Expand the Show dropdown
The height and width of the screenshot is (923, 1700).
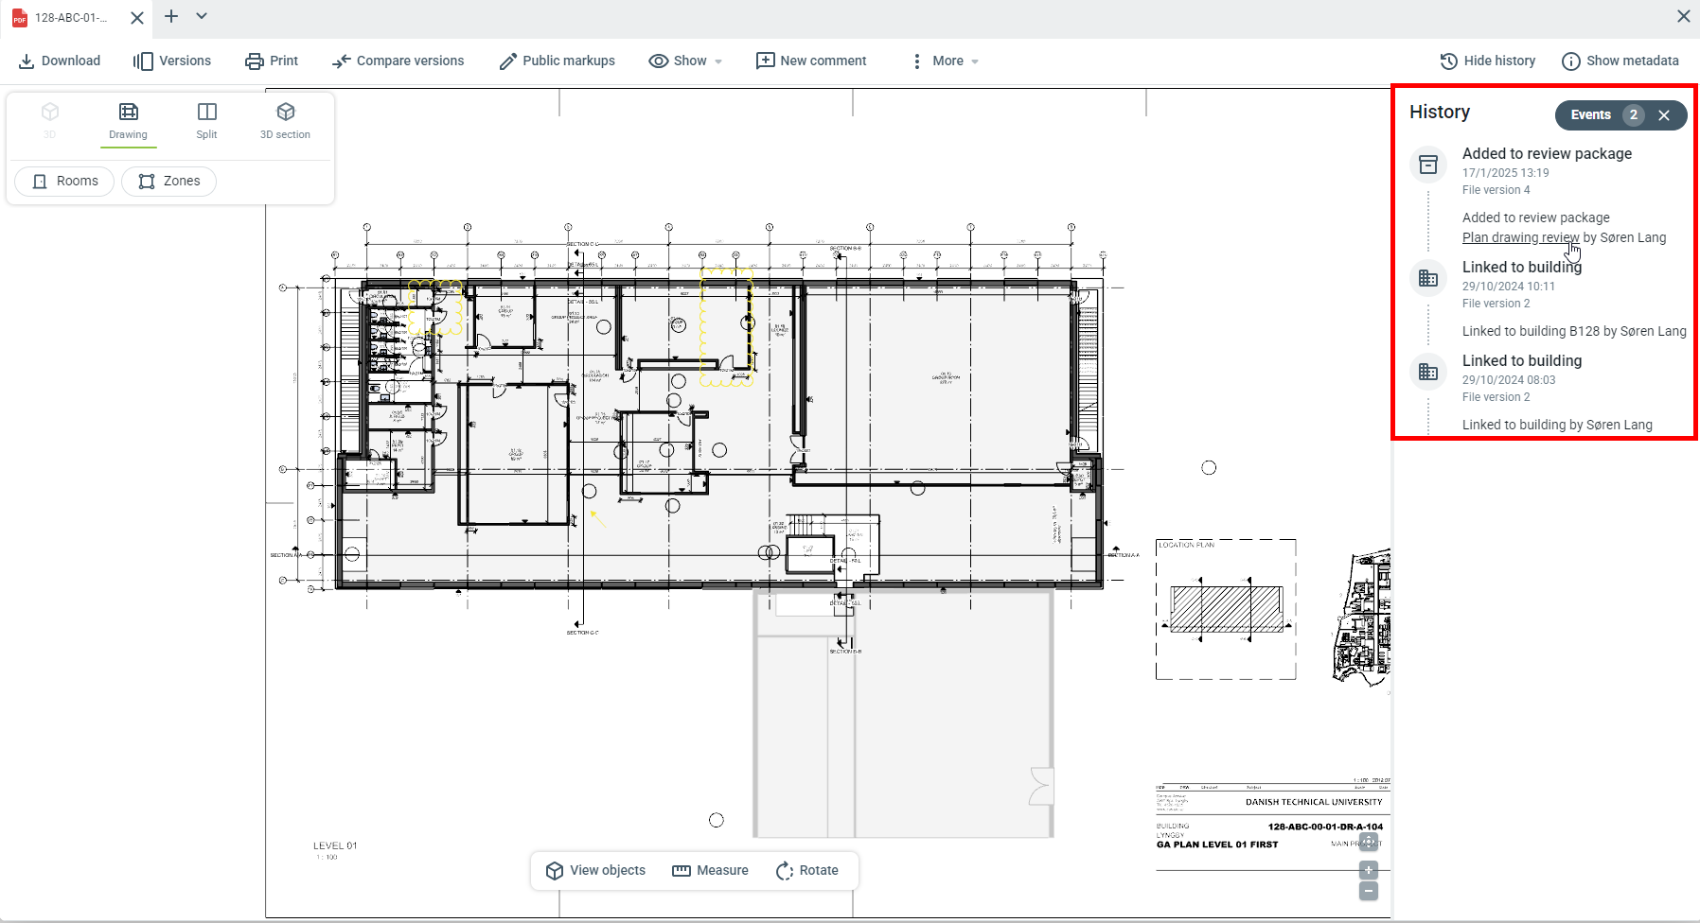[x=686, y=61]
